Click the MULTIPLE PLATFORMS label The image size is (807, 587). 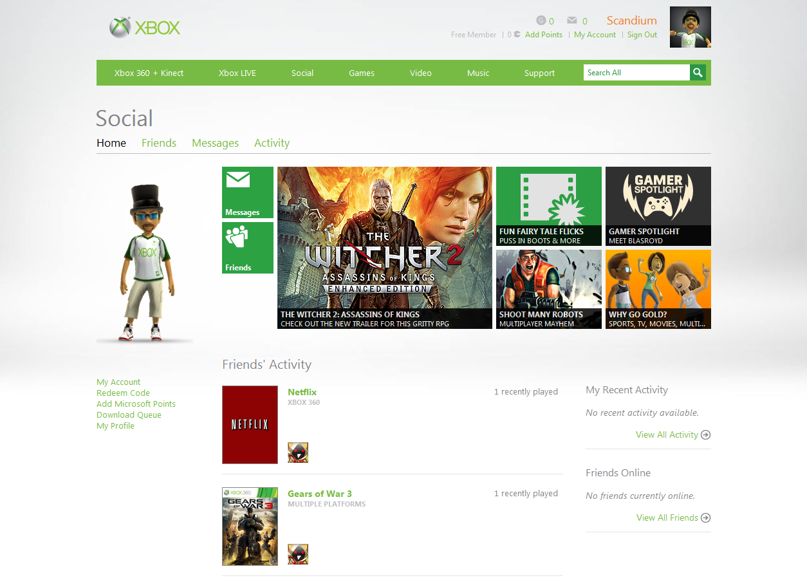326,504
